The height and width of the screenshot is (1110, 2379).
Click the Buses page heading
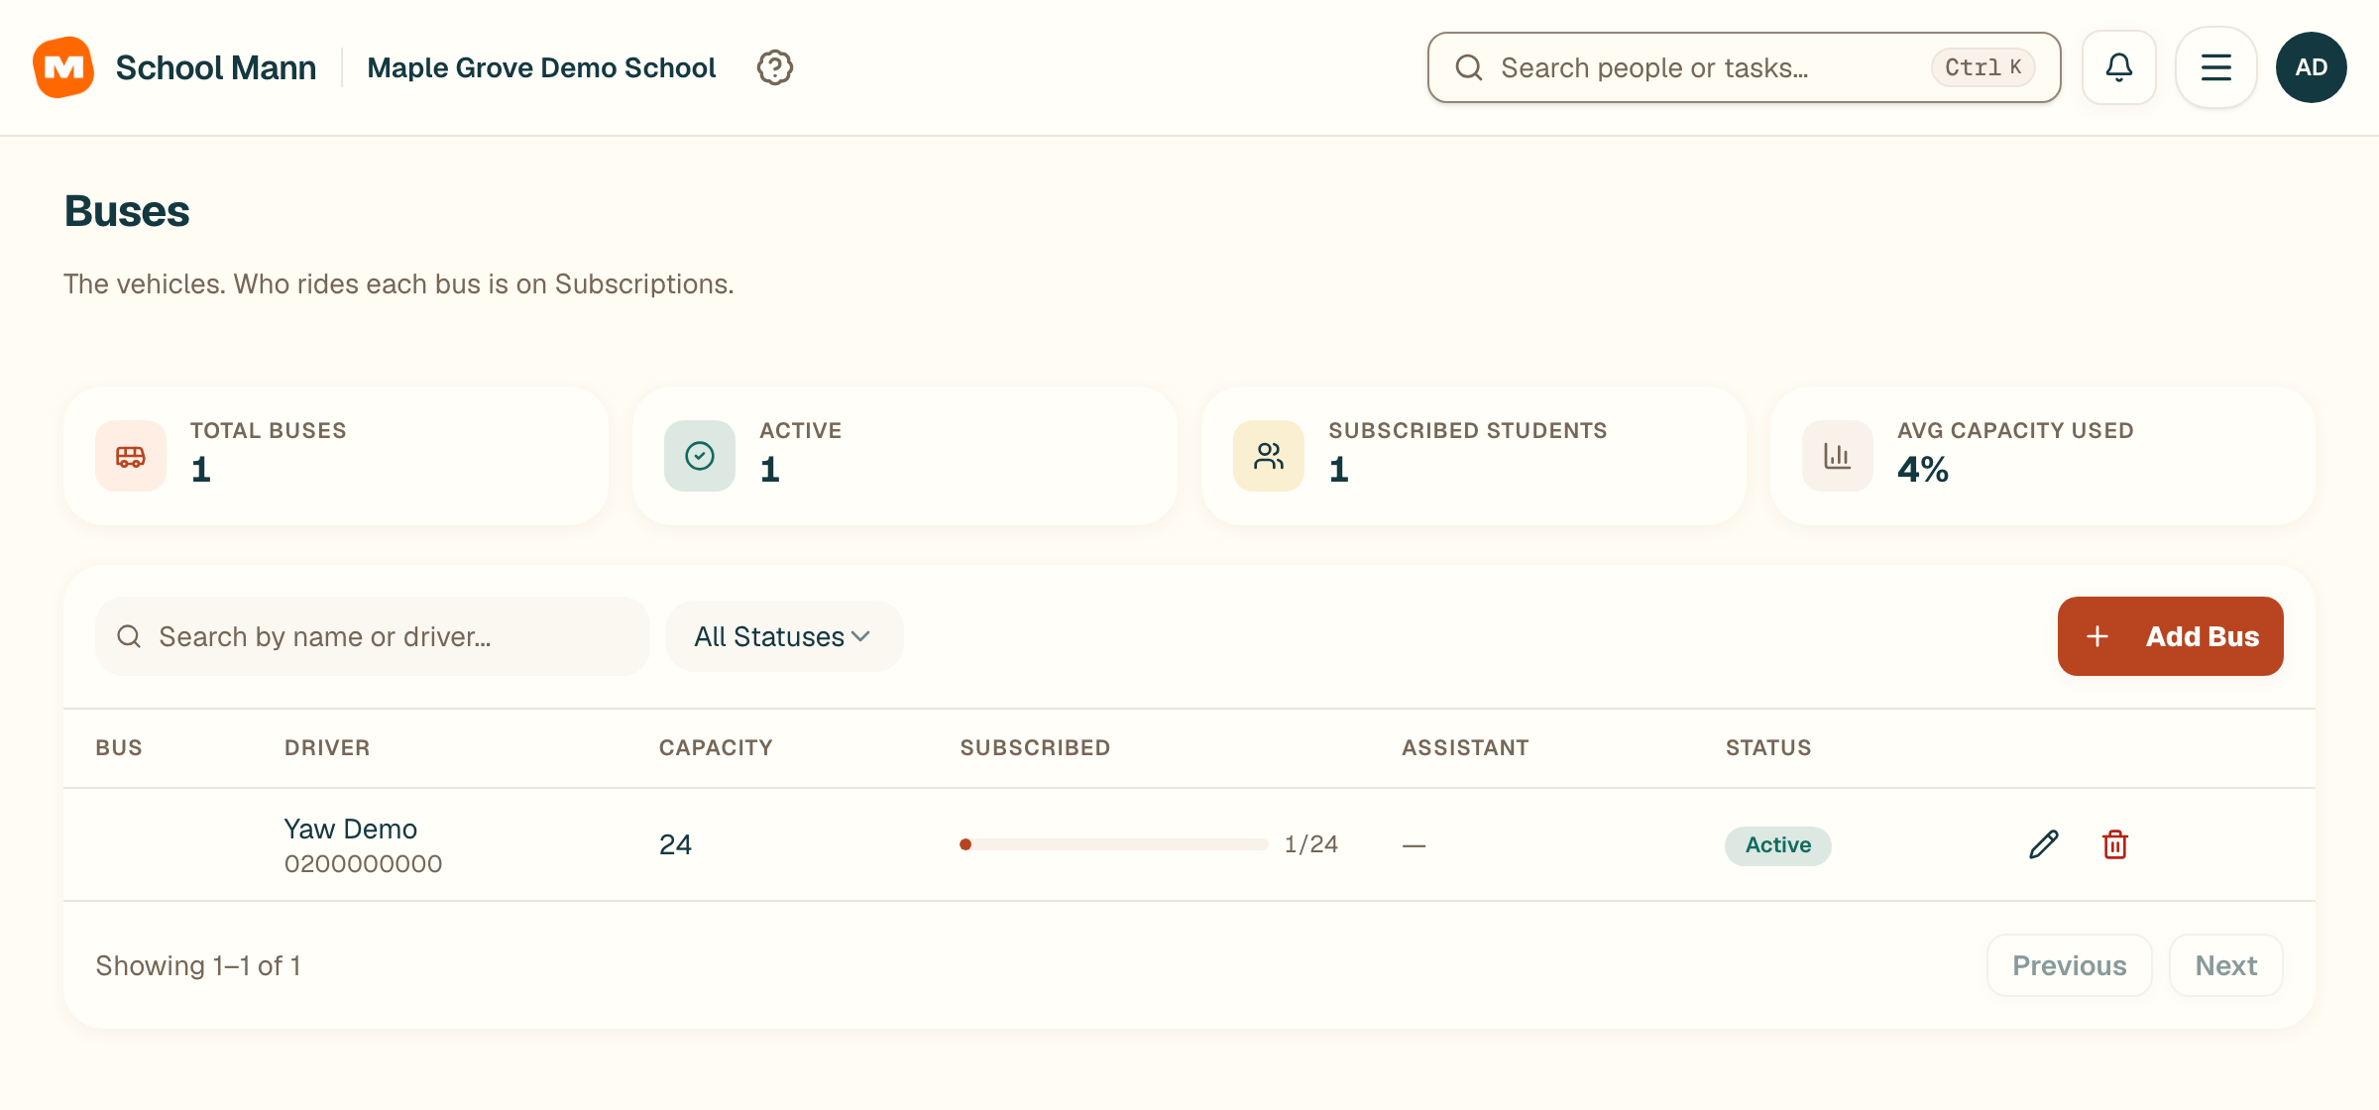point(127,211)
